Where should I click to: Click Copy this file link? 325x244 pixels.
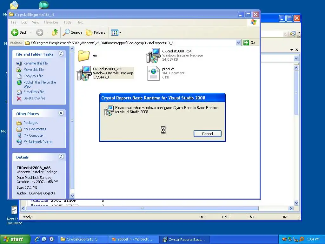click(33, 76)
